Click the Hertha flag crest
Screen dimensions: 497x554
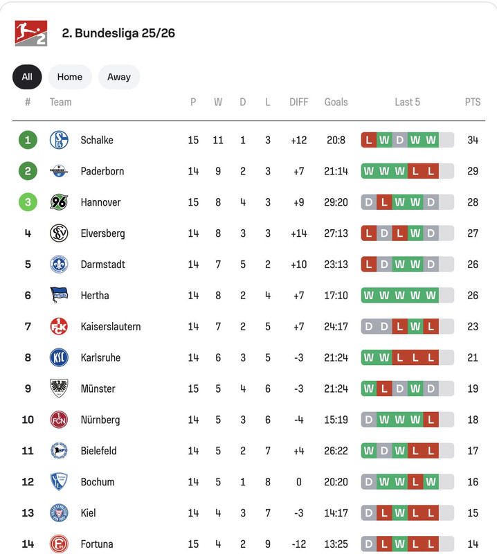click(x=59, y=296)
